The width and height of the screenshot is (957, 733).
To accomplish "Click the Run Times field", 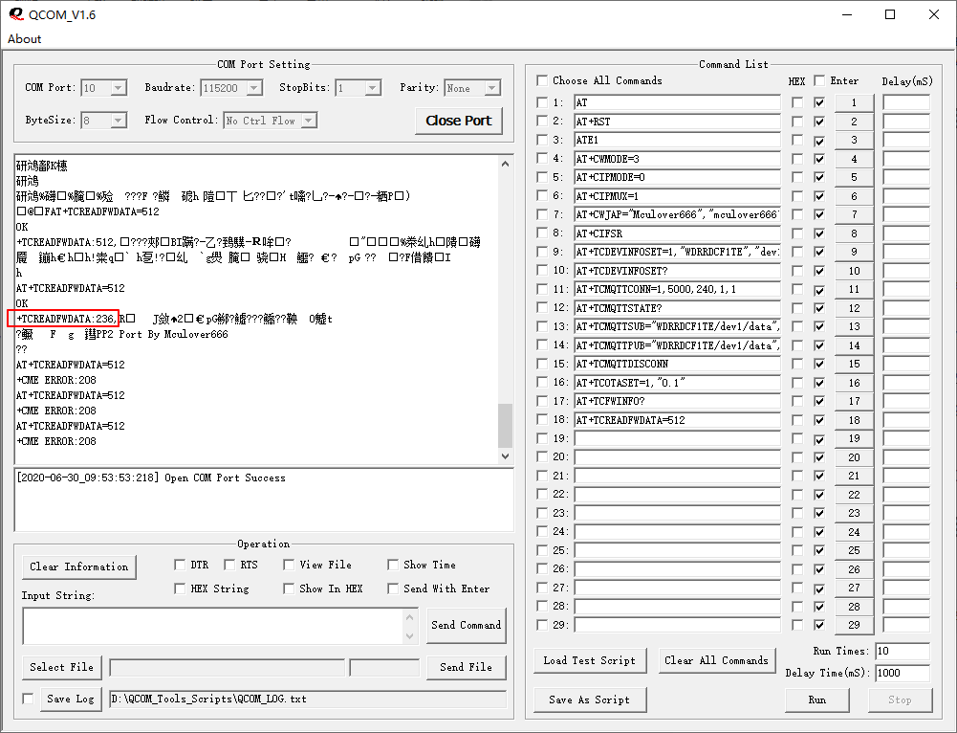I will 903,651.
